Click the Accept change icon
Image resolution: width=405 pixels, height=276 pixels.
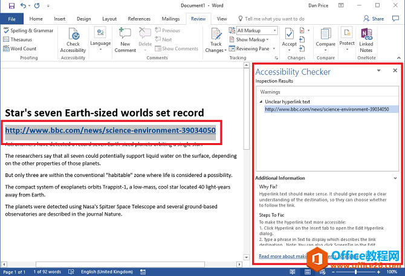point(290,34)
